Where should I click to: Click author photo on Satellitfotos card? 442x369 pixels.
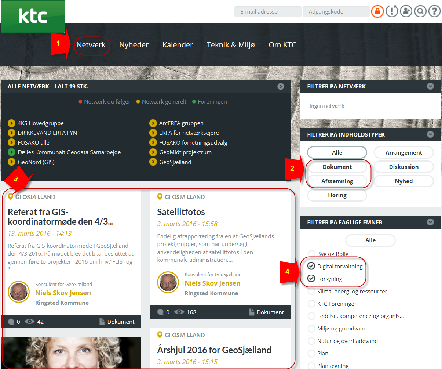pos(168,282)
